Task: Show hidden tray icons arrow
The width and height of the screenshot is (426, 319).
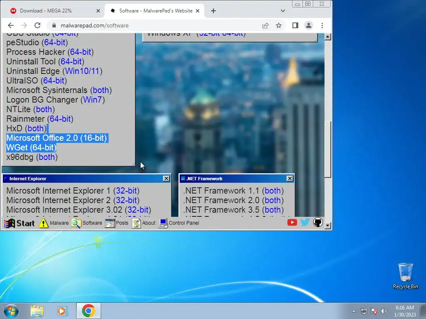Action: 354,311
